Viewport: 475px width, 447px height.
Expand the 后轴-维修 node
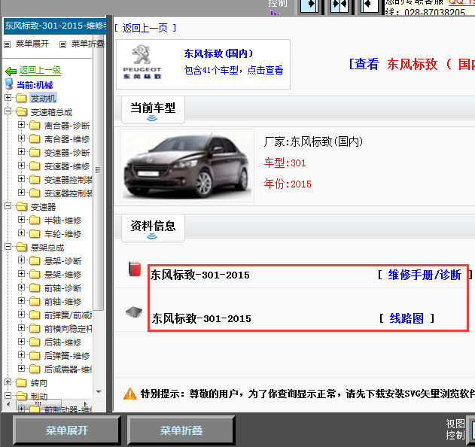coord(21,342)
